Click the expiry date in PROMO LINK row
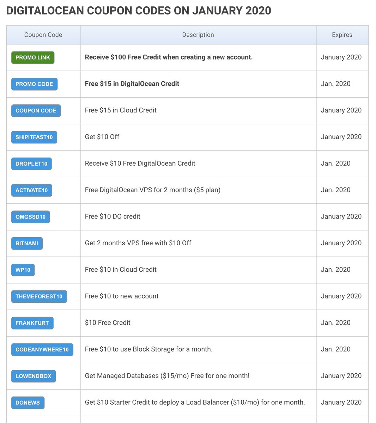 click(x=341, y=57)
